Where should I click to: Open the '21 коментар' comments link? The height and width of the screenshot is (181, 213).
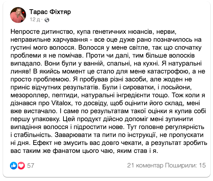[x=146, y=165]
